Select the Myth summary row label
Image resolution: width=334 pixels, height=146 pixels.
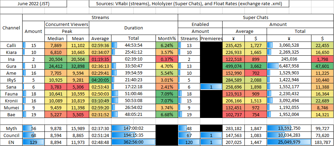[x=11, y=129]
